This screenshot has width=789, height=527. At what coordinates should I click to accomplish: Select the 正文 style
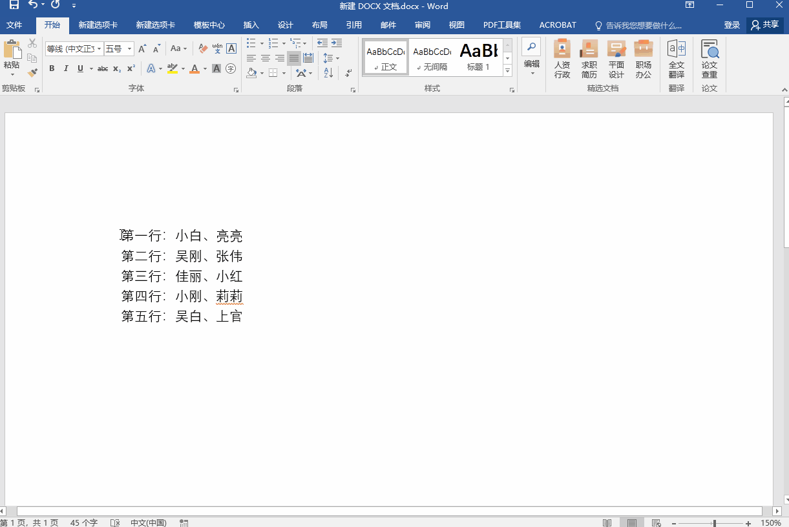[x=386, y=57]
